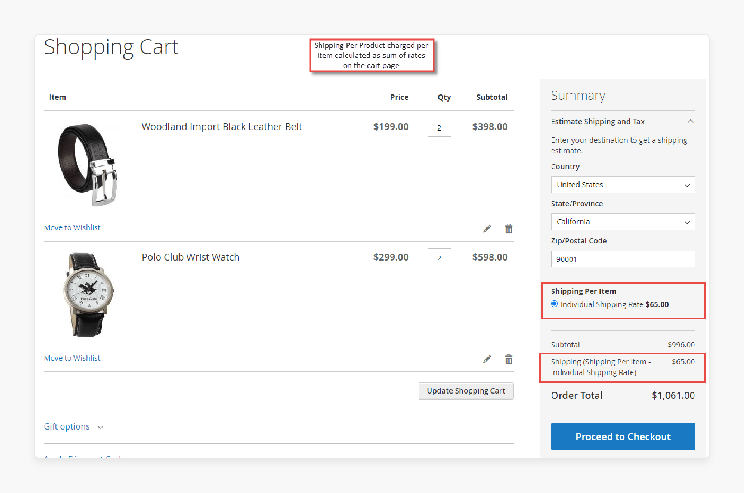Open the Polo Club Wrist Watch product link
744x493 pixels.
tap(190, 257)
